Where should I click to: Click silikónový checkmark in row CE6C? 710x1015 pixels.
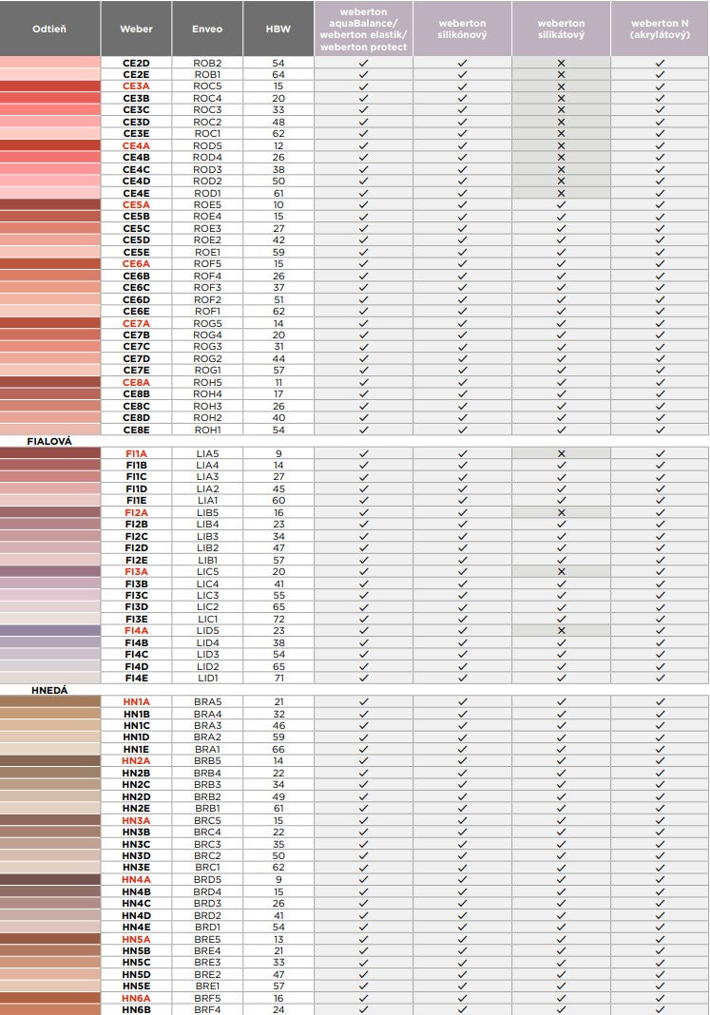click(x=462, y=287)
